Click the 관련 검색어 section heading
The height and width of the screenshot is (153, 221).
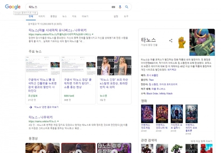[149, 140]
